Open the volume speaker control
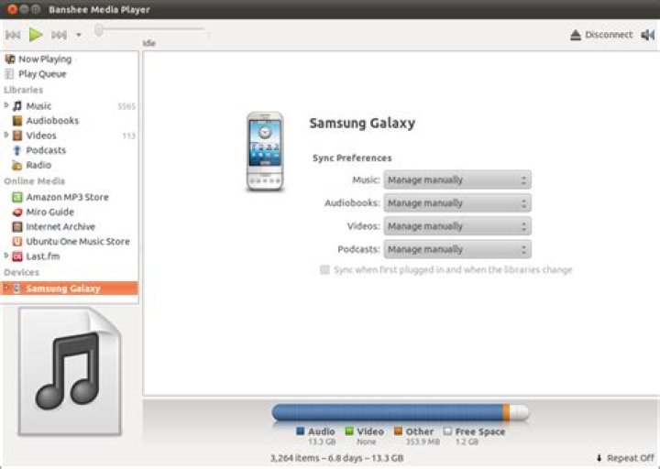Viewport: 660px width, 469px height. point(647,35)
